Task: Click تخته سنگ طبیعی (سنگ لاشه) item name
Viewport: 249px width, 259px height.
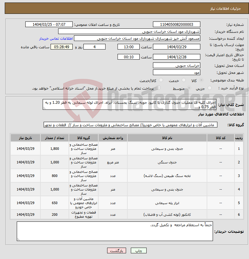Action: 167,176
